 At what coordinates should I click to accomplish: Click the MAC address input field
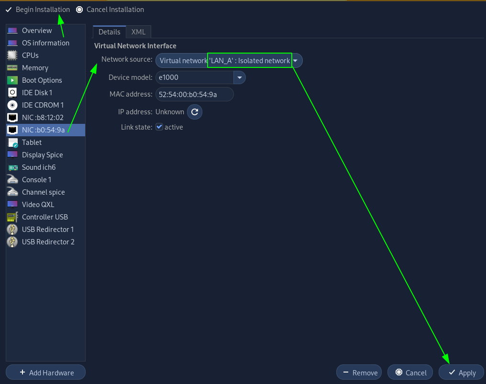point(194,95)
